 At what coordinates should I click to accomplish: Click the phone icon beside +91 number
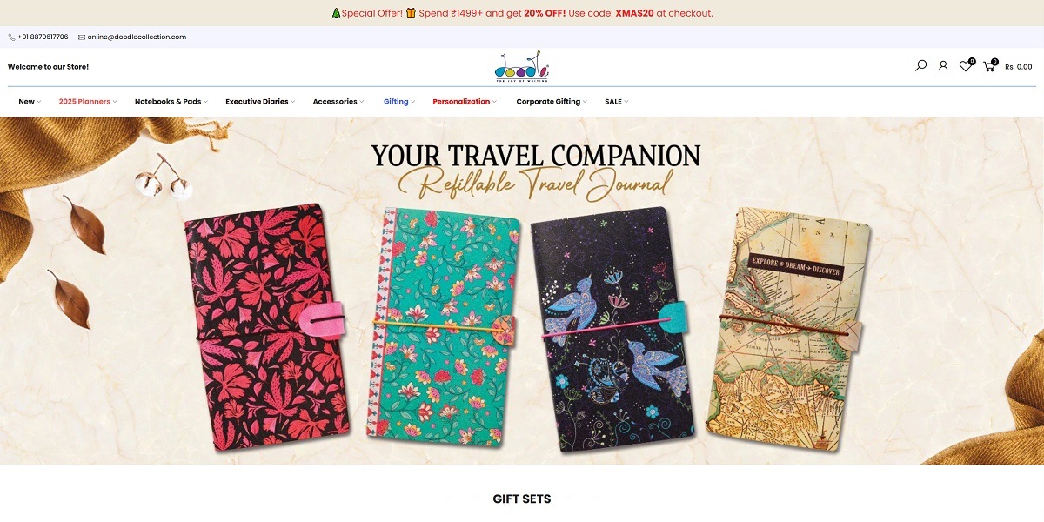click(x=11, y=37)
